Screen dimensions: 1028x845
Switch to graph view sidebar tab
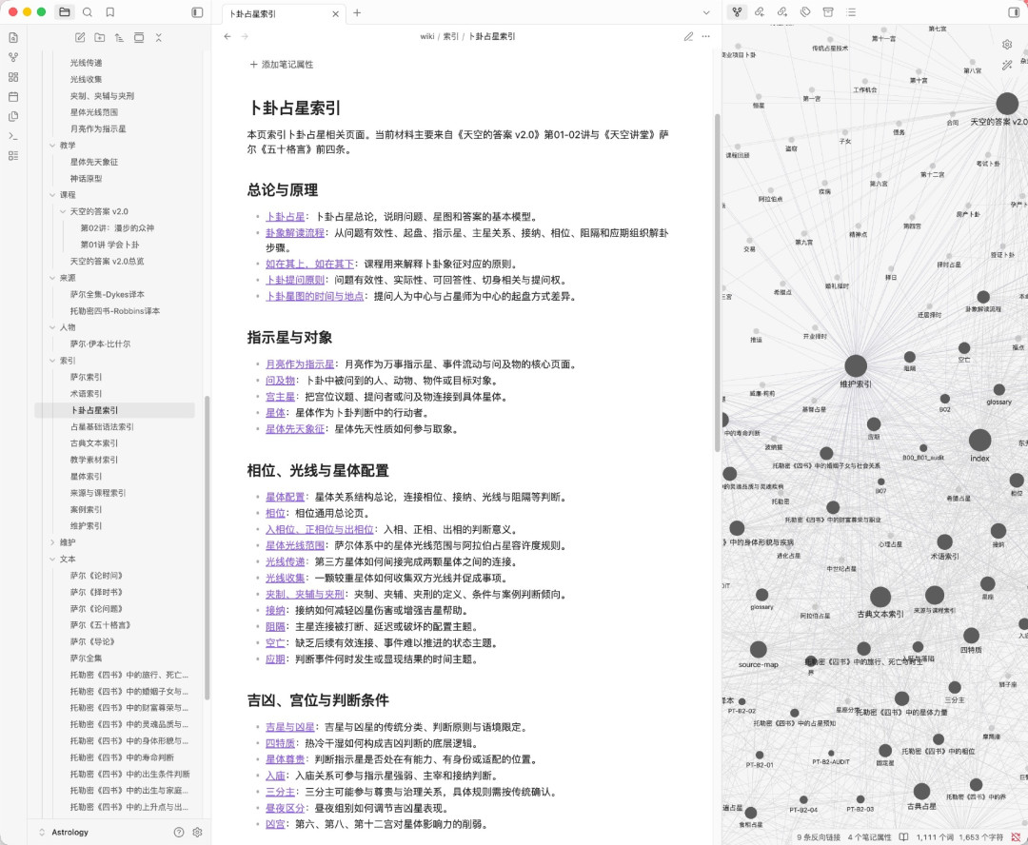pyautogui.click(x=737, y=11)
